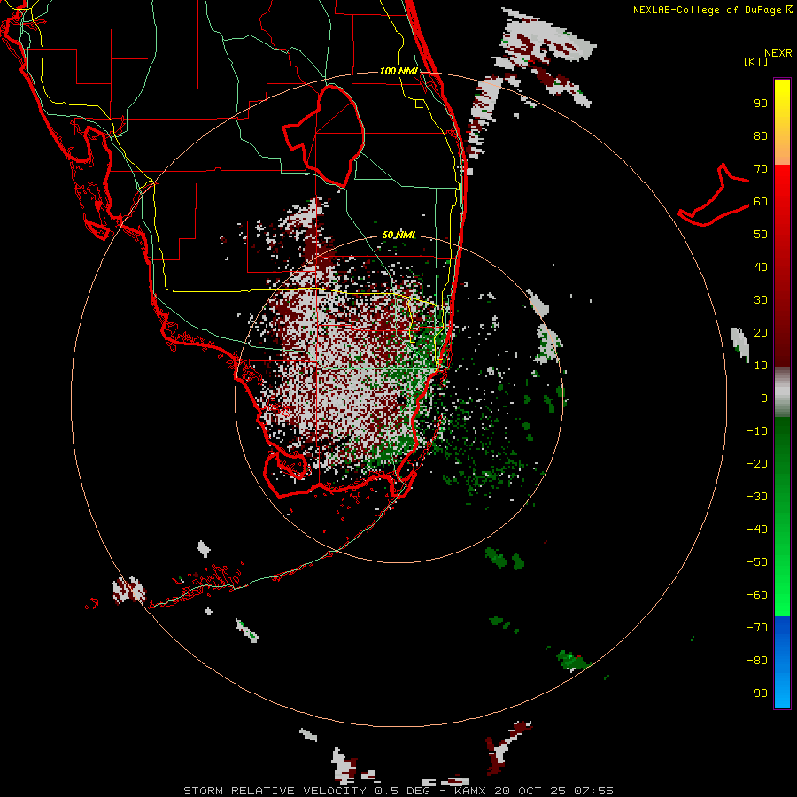
Task: Click the blue bottom segment of color bar
Action: tap(782, 662)
